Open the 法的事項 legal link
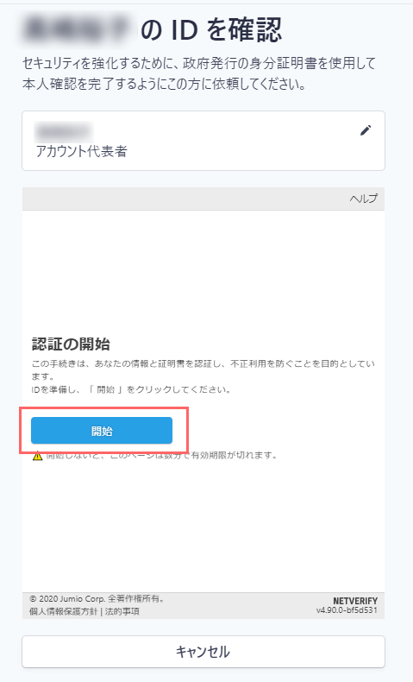The image size is (413, 682). coord(122,611)
